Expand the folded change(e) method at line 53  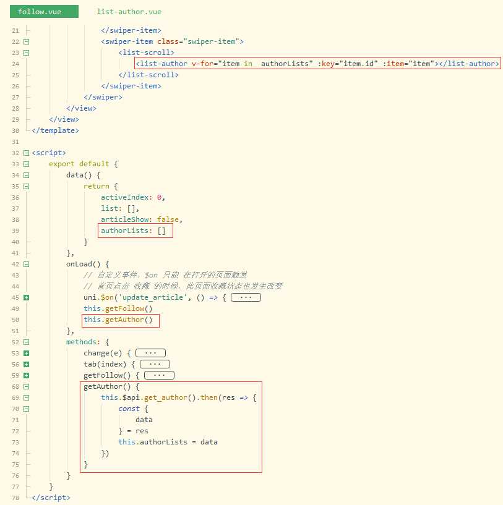point(27,354)
